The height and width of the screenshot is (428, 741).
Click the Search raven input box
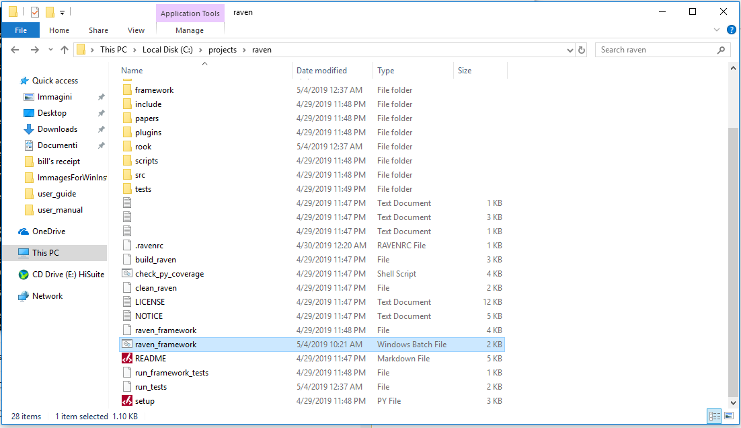(x=656, y=50)
